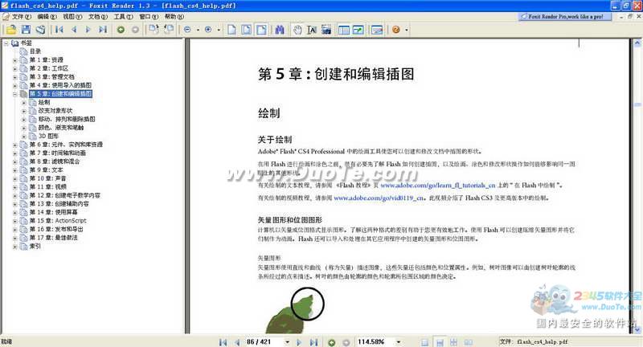Click the 86 / 421 page number field
Image resolution: width=643 pixels, height=347 pixels.
(264, 341)
